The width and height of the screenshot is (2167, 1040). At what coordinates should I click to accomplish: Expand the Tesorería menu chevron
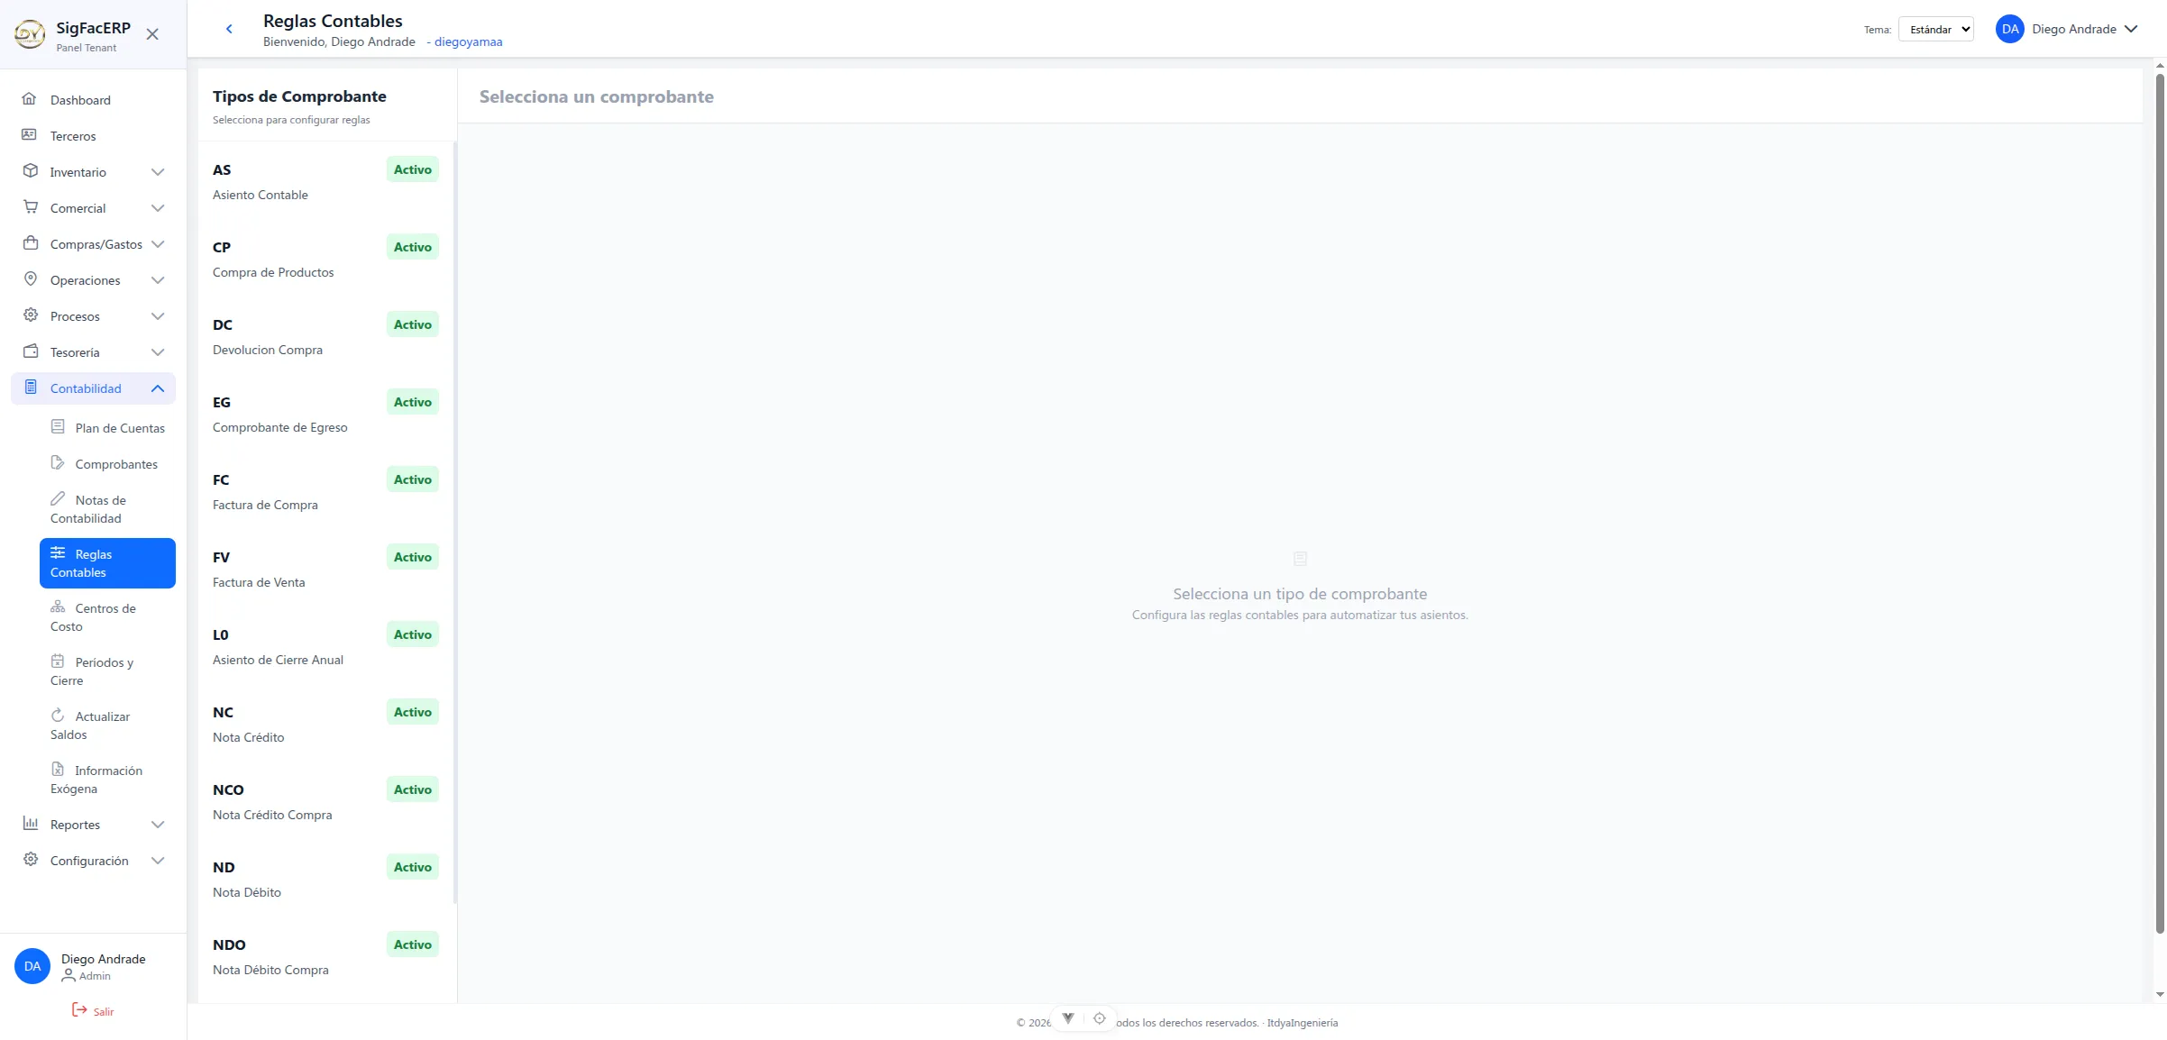click(158, 352)
